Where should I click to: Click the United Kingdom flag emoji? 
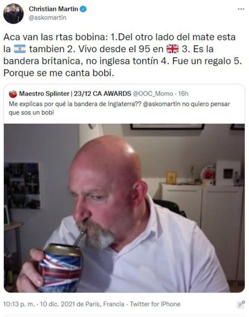tap(172, 49)
